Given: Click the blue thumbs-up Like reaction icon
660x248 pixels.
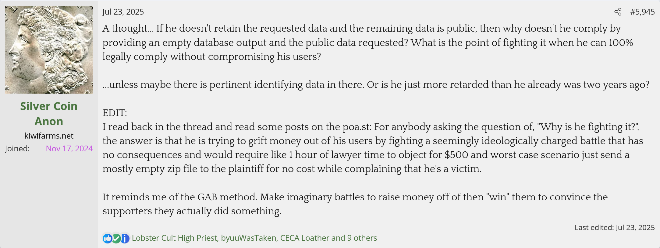Looking at the screenshot, I should point(108,238).
